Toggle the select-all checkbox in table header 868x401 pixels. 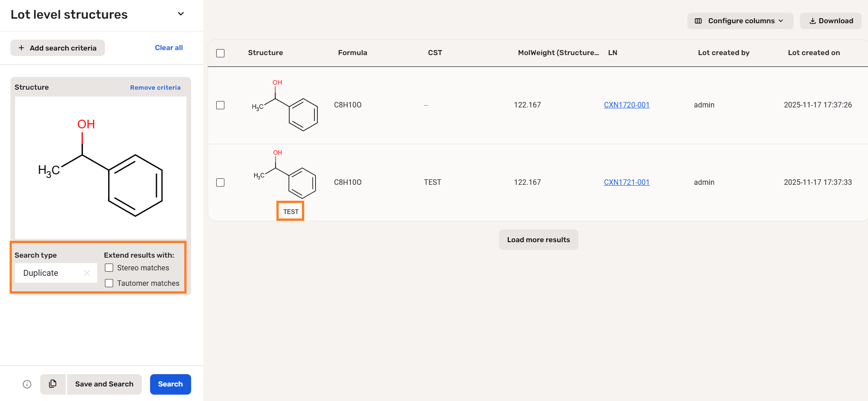click(220, 53)
